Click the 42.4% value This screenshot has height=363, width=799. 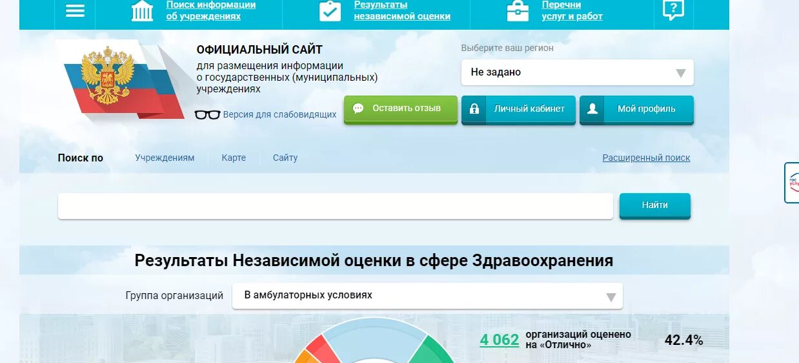(x=683, y=340)
